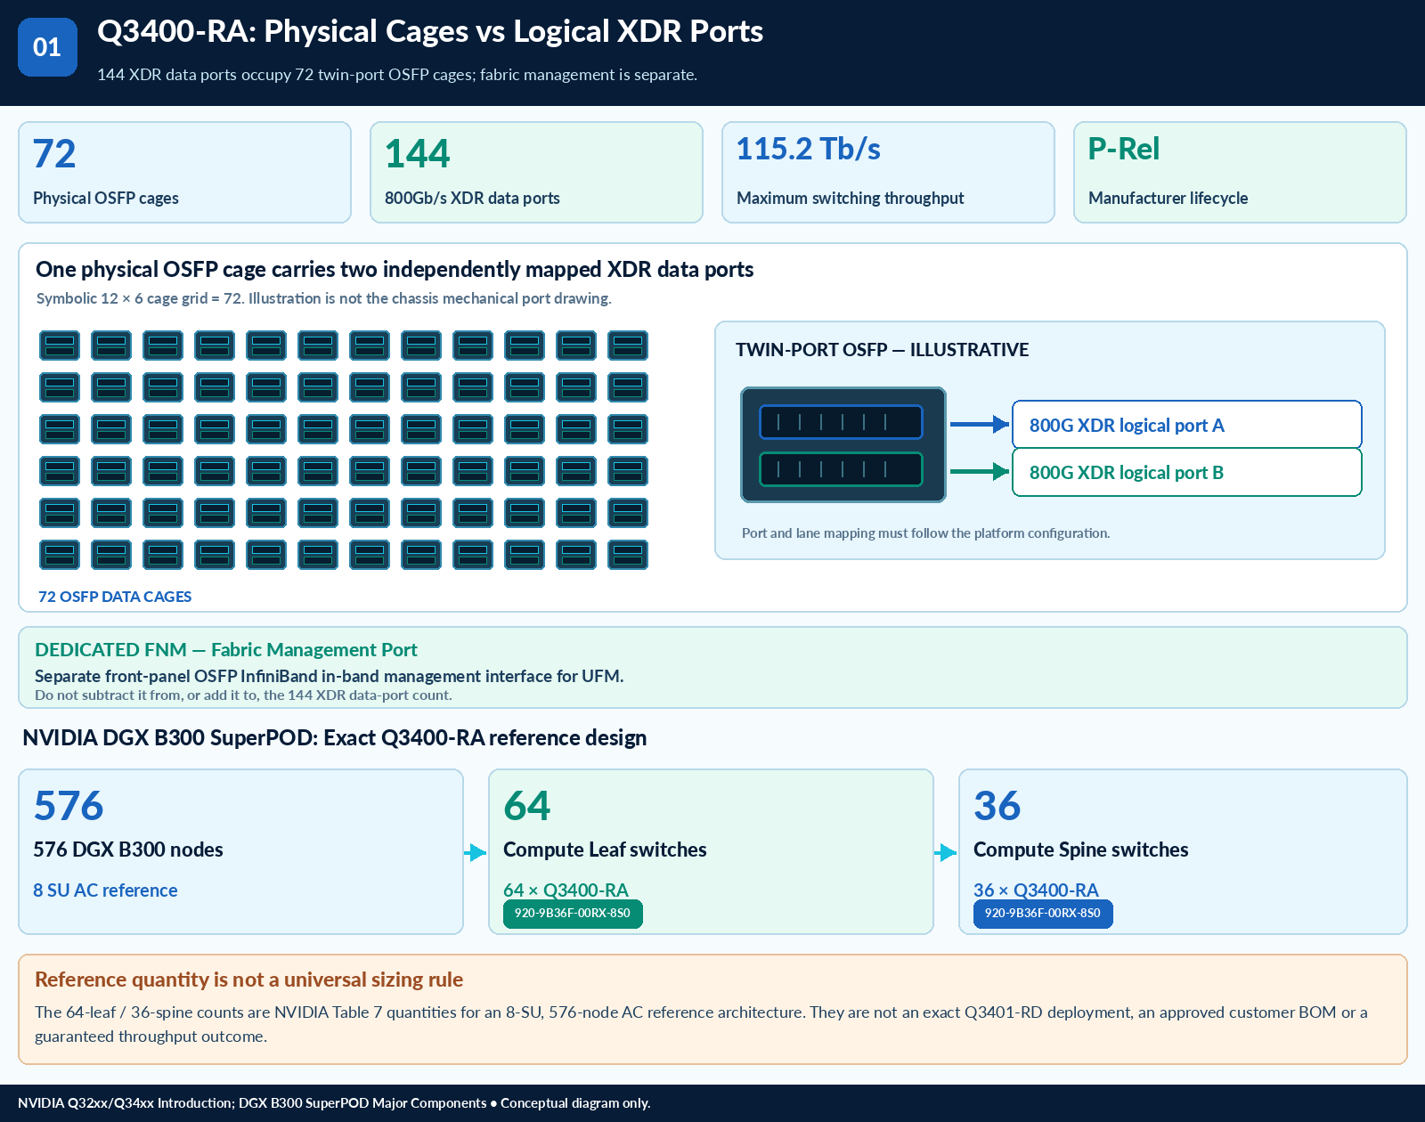Click the large 64 number
The height and width of the screenshot is (1122, 1425).
click(526, 806)
